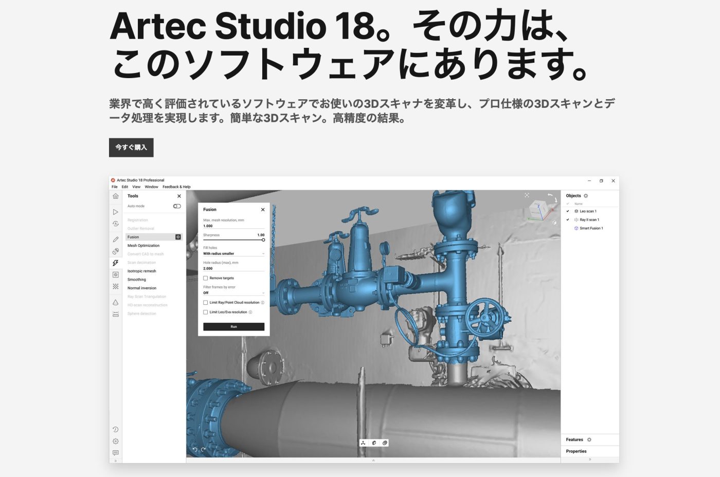Open the History clock icon
This screenshot has height=477, width=720.
(x=116, y=430)
